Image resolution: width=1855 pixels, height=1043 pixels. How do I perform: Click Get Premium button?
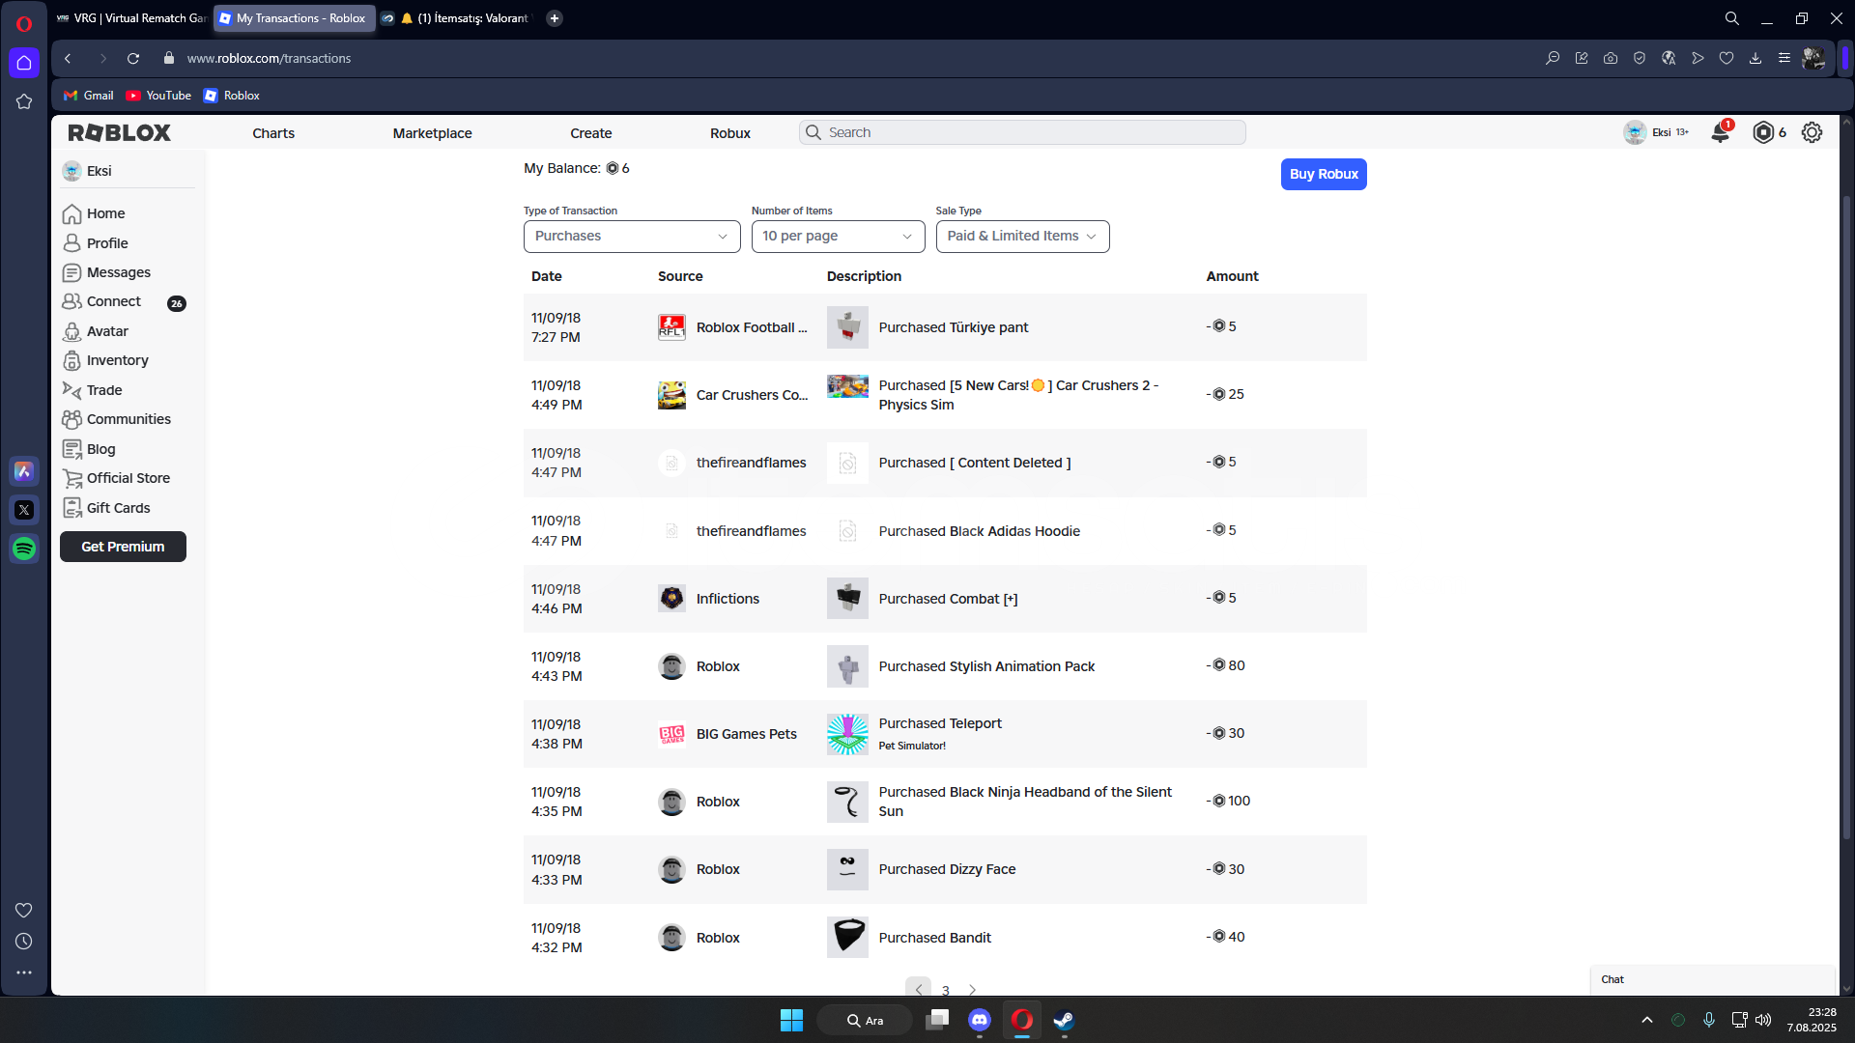[x=123, y=547]
